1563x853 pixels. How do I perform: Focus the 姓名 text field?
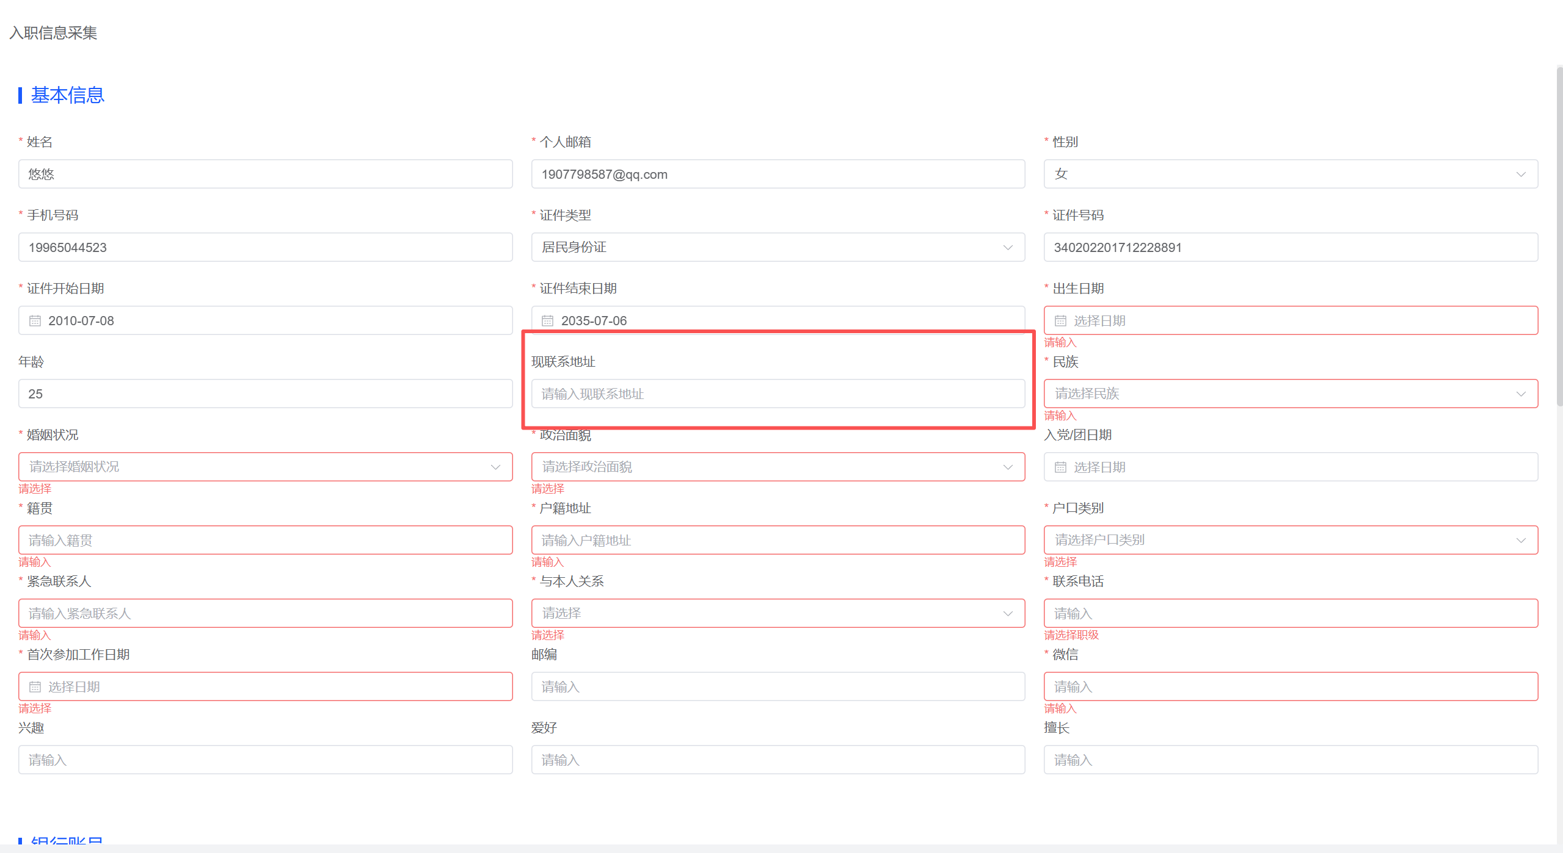coord(265,174)
